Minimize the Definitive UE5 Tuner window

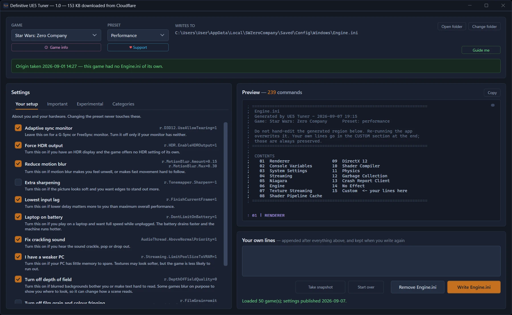[470, 5]
